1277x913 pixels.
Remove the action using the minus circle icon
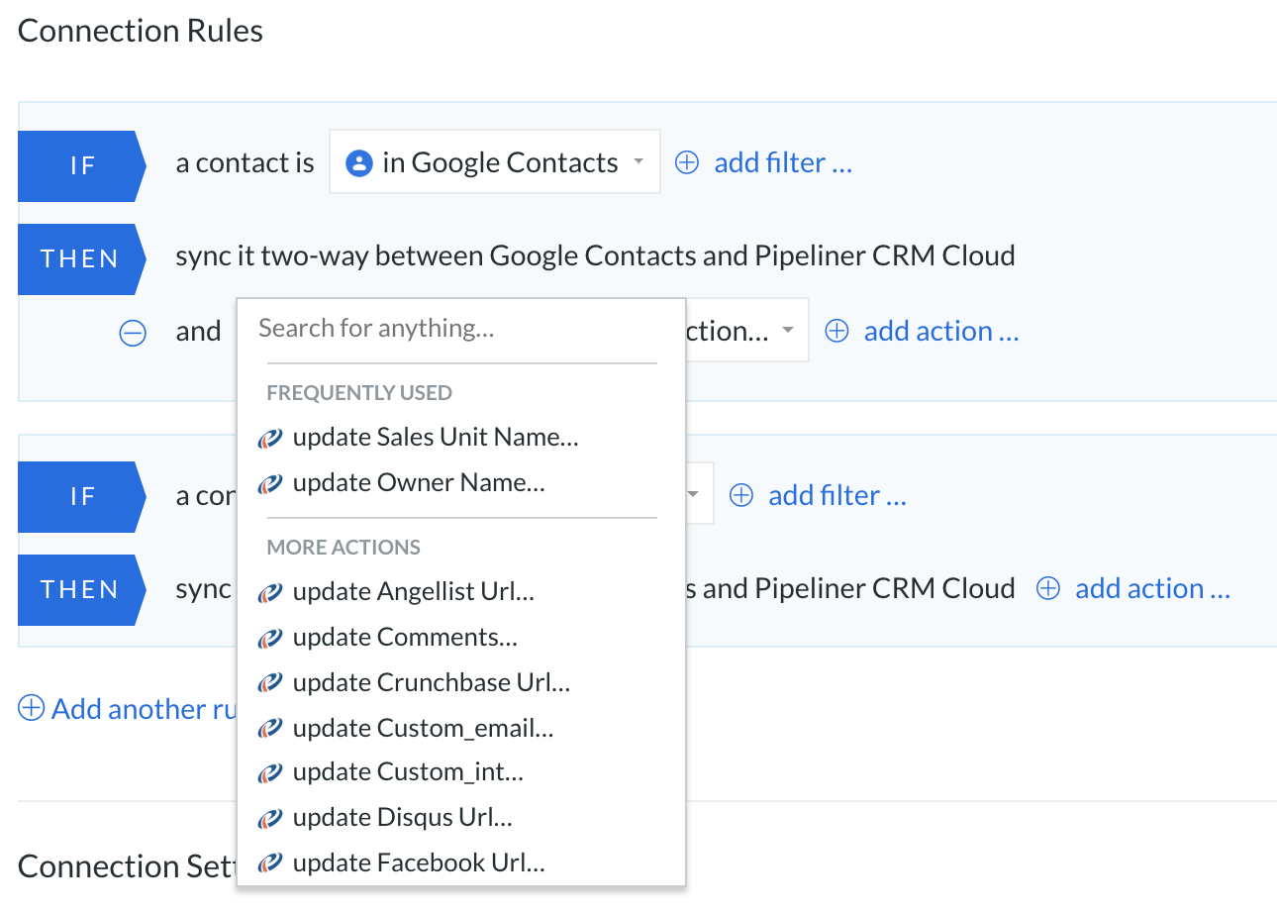(x=133, y=333)
